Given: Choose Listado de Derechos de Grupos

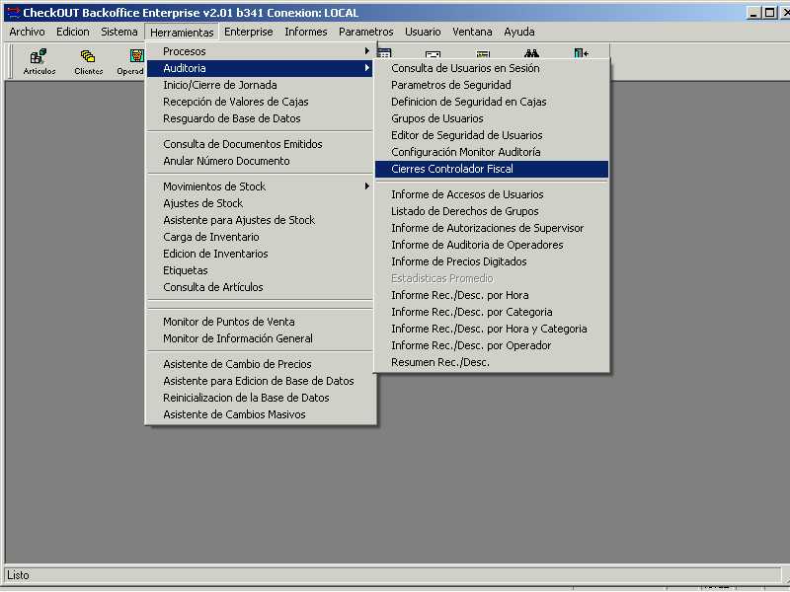Looking at the screenshot, I should pyautogui.click(x=492, y=211).
